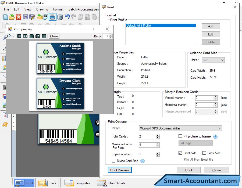Show one page layout in Print preview

(x=19, y=36)
